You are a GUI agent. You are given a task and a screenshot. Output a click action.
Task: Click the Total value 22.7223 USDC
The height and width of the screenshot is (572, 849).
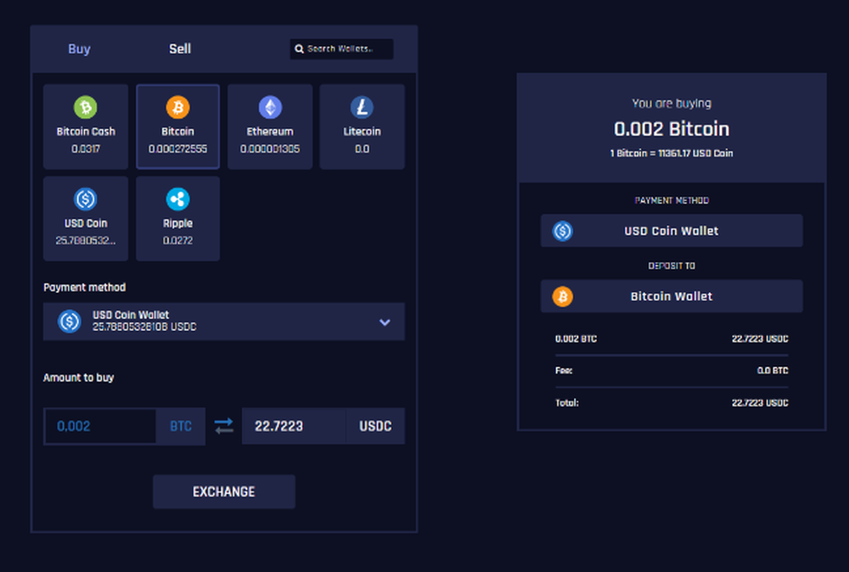pyautogui.click(x=760, y=402)
